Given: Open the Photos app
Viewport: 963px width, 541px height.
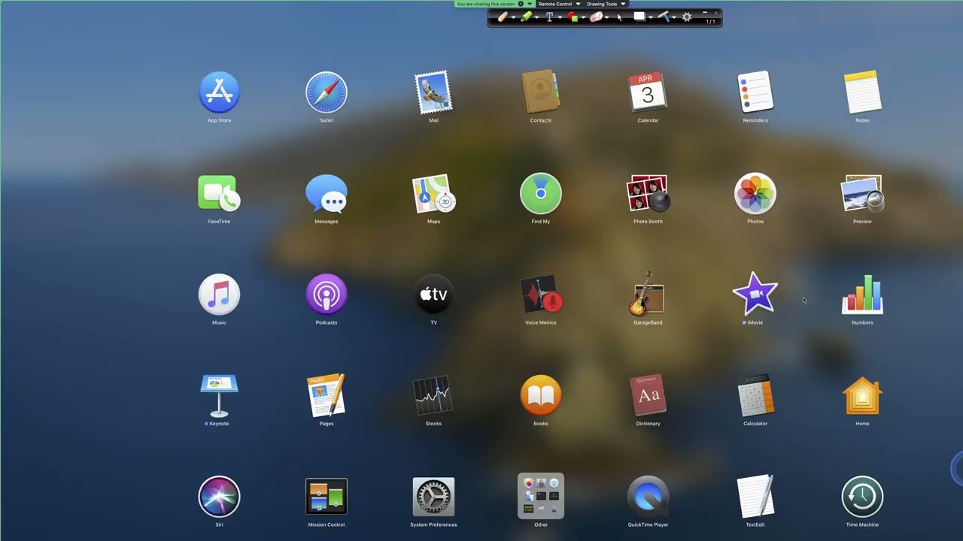Looking at the screenshot, I should [x=755, y=193].
